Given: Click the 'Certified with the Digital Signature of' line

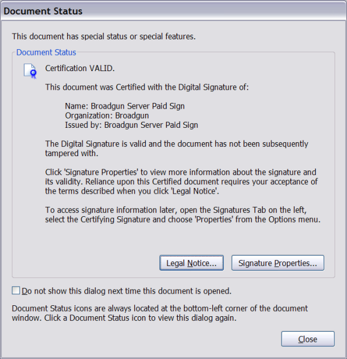Looking at the screenshot, I should [147, 87].
